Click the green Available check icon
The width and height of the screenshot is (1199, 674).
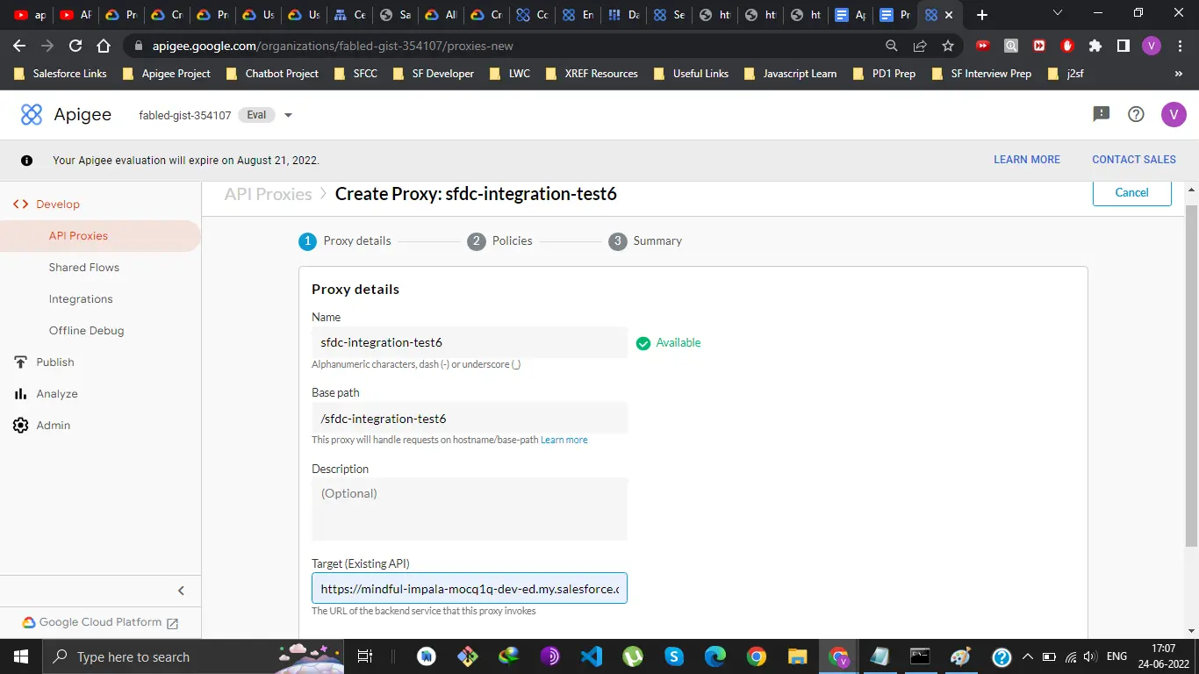[x=643, y=343]
